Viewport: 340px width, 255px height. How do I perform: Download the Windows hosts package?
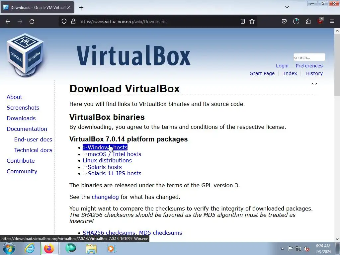tap(105, 147)
